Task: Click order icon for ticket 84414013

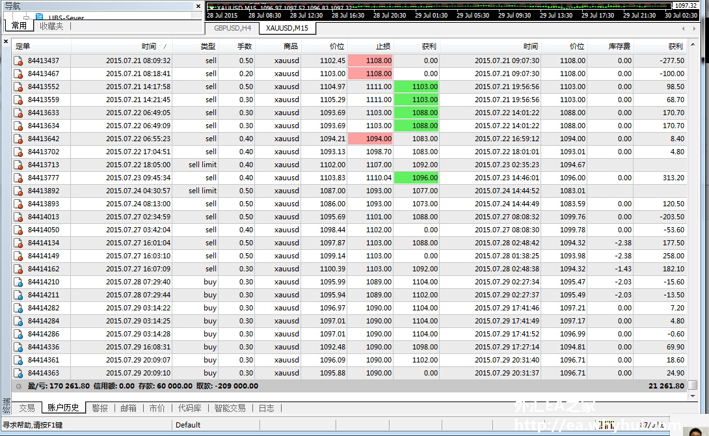Action: (18, 217)
